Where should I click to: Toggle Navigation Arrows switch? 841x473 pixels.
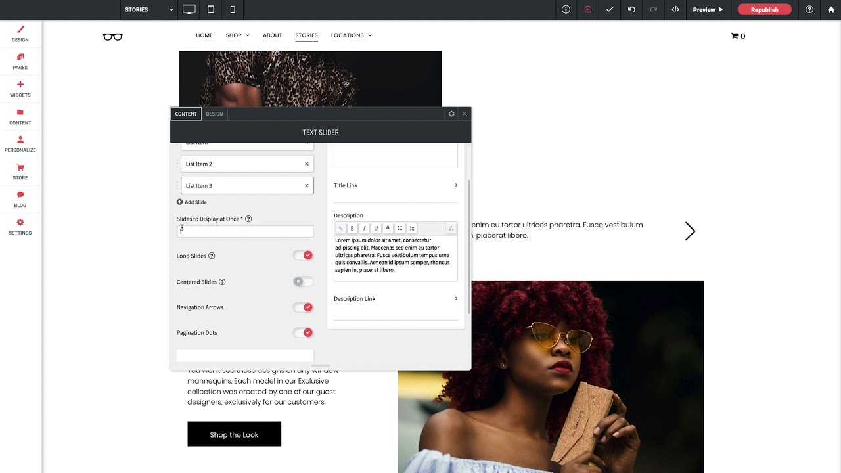tap(303, 307)
